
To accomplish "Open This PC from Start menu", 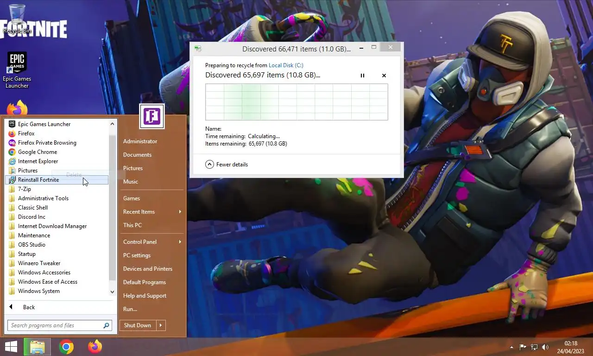I will coord(132,225).
